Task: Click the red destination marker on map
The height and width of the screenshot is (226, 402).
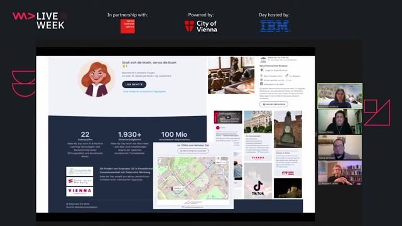Action: (x=172, y=188)
